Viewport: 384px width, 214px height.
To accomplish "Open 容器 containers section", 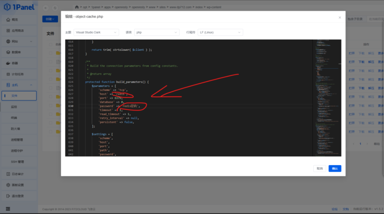I will 15,63.
